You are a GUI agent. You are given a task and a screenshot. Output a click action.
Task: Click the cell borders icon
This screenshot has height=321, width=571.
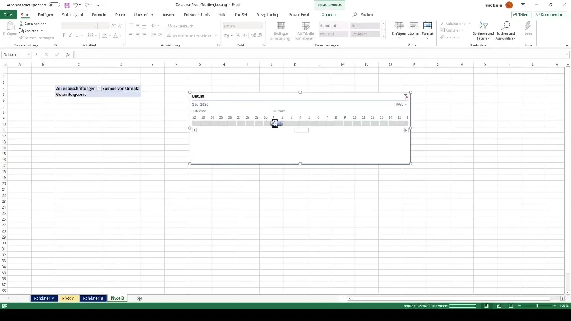pyautogui.click(x=91, y=36)
